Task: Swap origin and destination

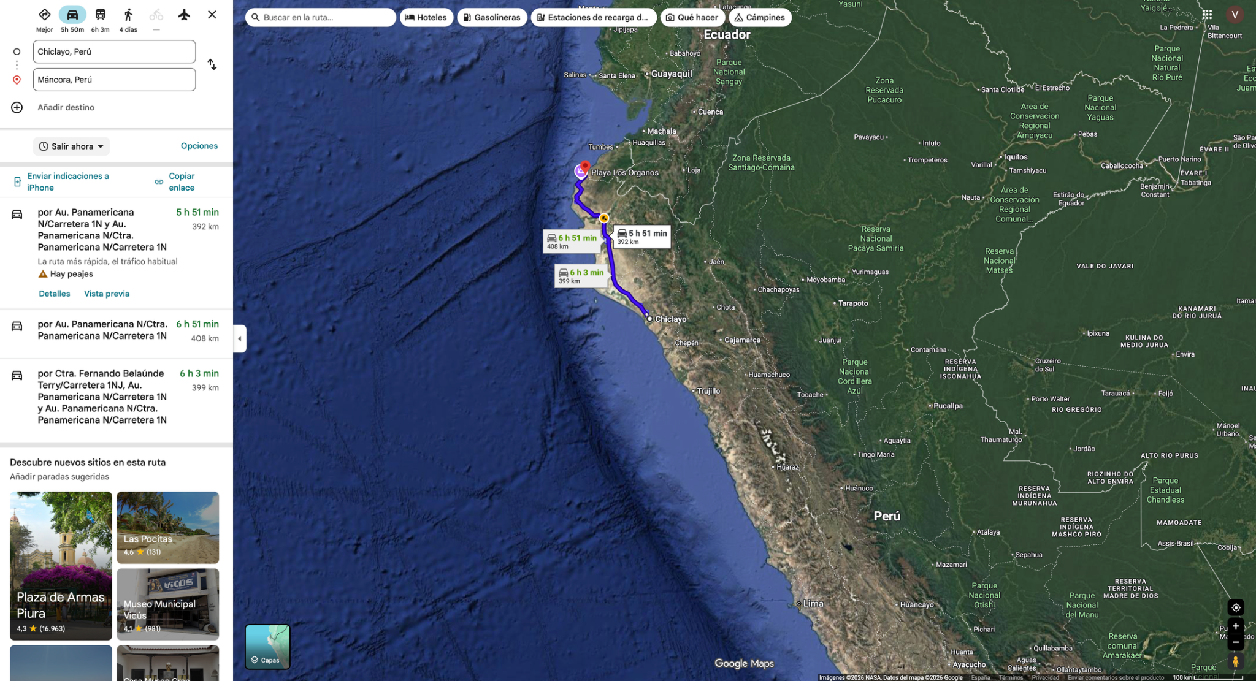Action: pyautogui.click(x=212, y=64)
